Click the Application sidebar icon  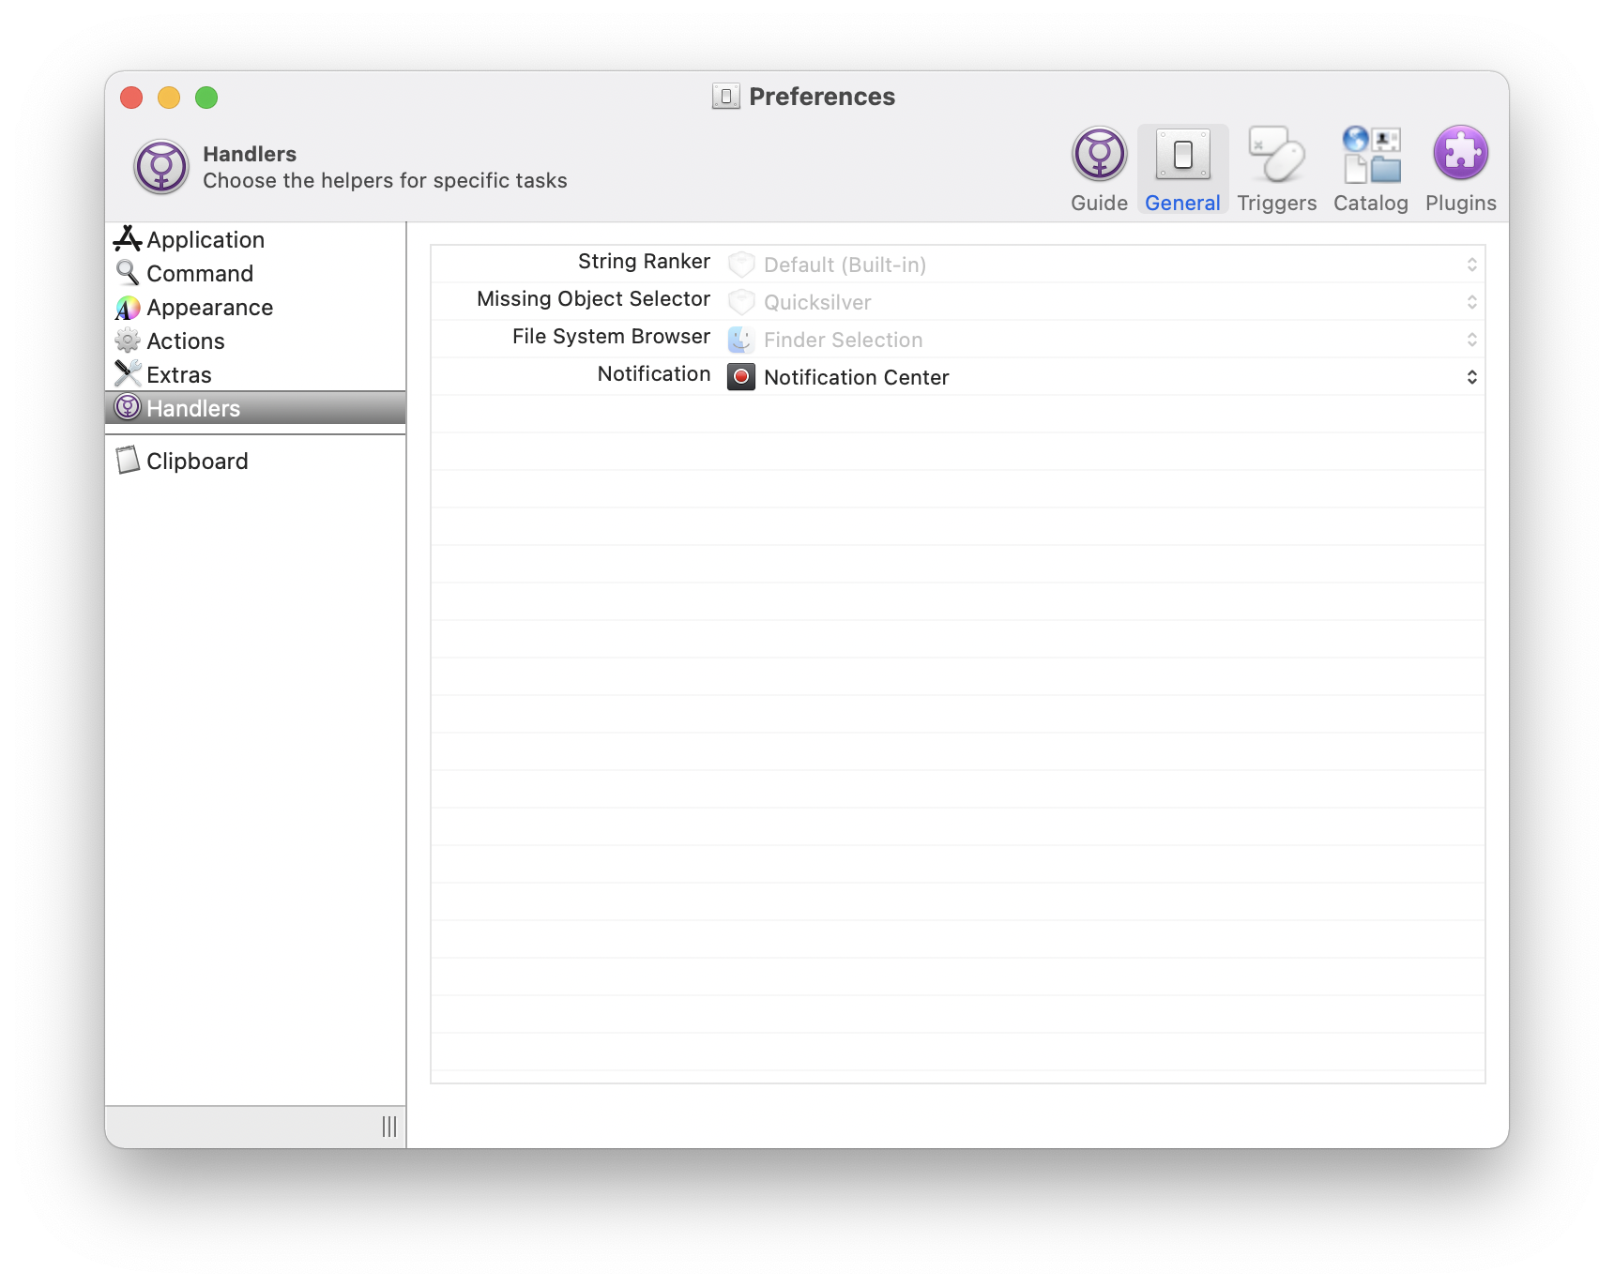129,239
